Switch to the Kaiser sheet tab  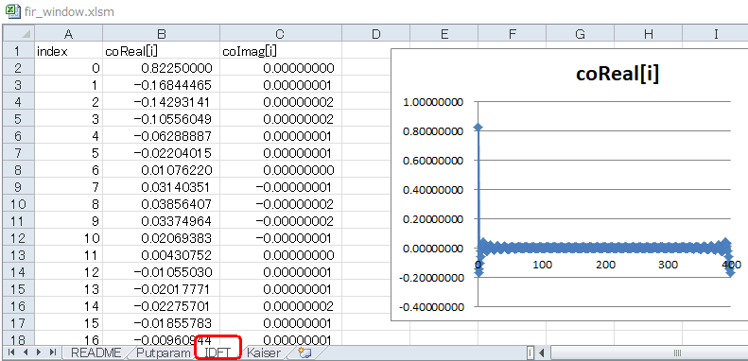point(263,352)
